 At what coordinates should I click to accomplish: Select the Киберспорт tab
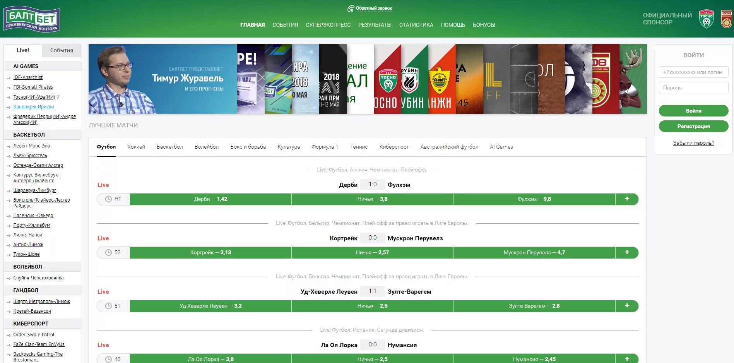[x=394, y=147]
